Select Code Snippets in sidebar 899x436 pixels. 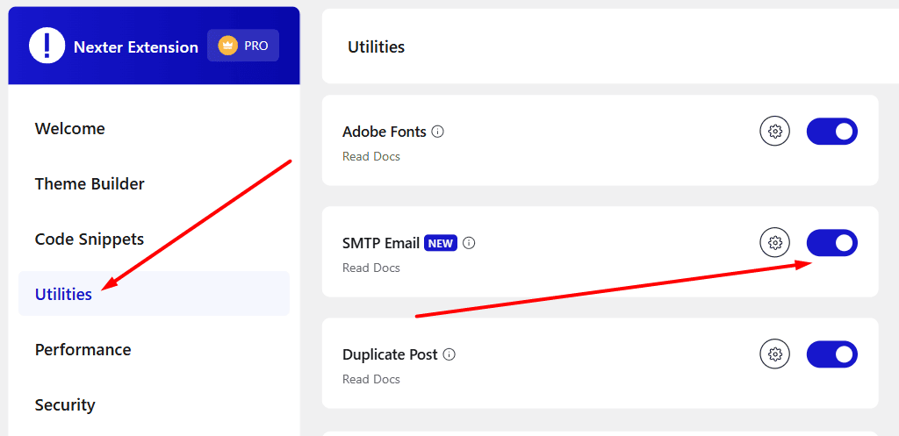point(90,239)
